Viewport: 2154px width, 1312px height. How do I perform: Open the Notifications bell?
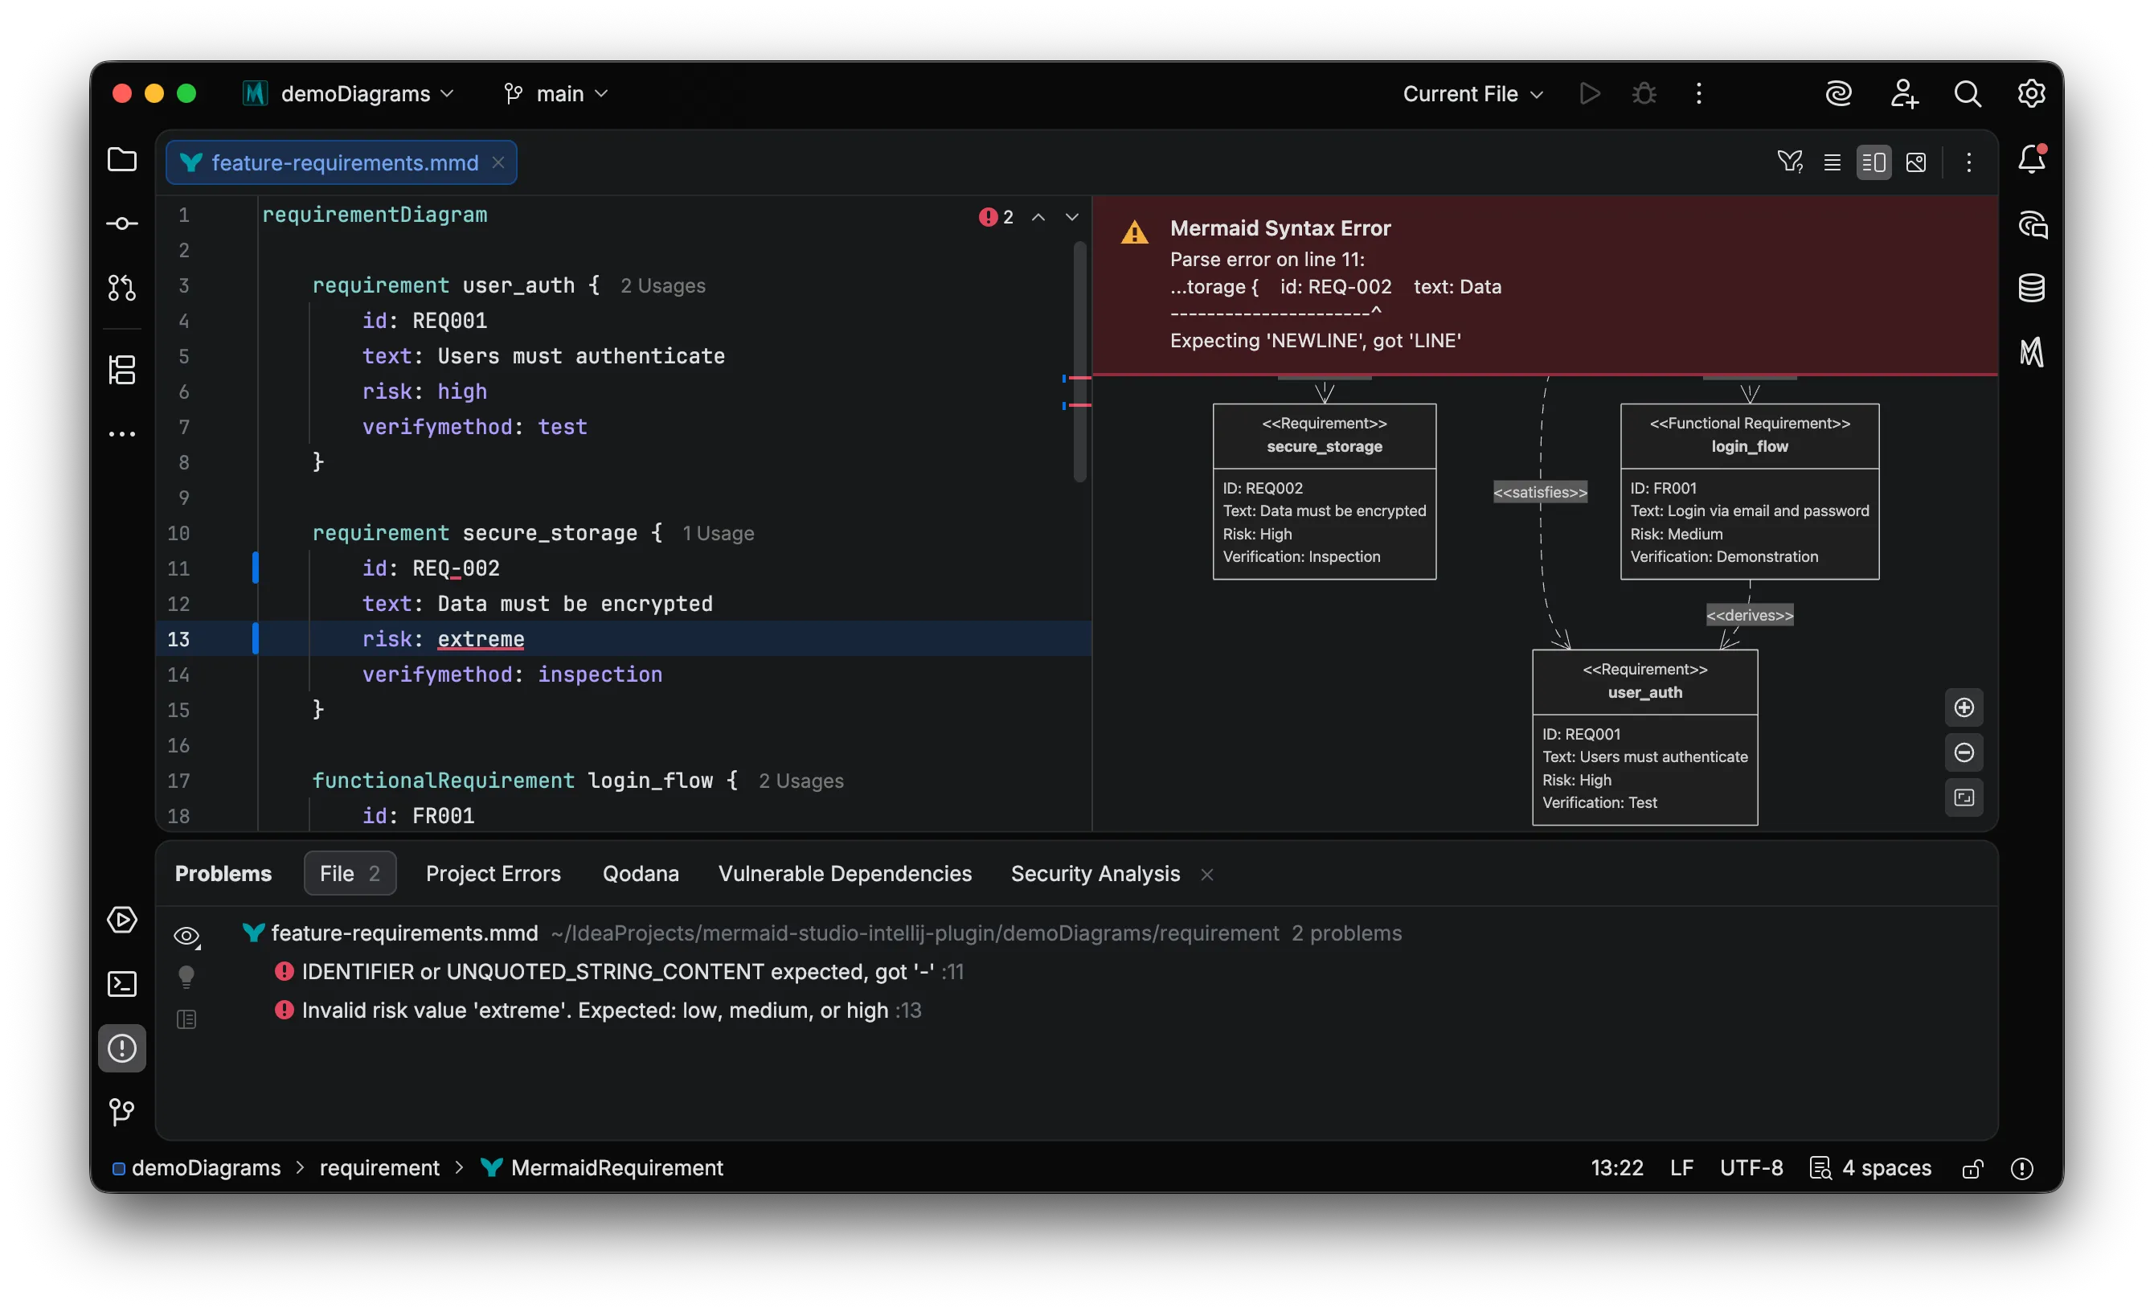[2031, 160]
